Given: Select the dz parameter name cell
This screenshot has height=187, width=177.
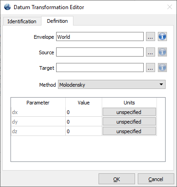Looking at the screenshot, I should [x=38, y=131].
